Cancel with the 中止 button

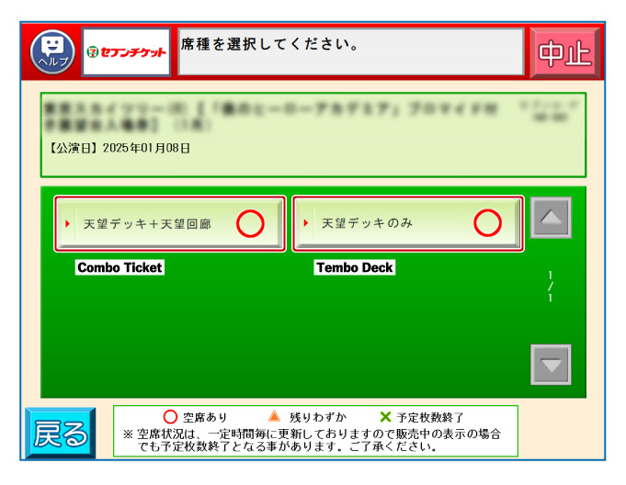[565, 53]
